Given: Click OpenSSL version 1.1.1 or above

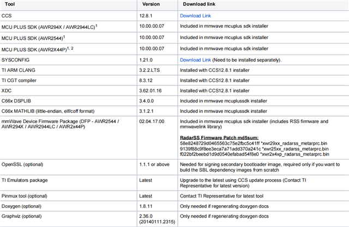Looking at the screenshot, I should [154, 164].
